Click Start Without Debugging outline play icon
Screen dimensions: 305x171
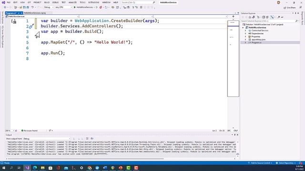[x=97, y=8]
